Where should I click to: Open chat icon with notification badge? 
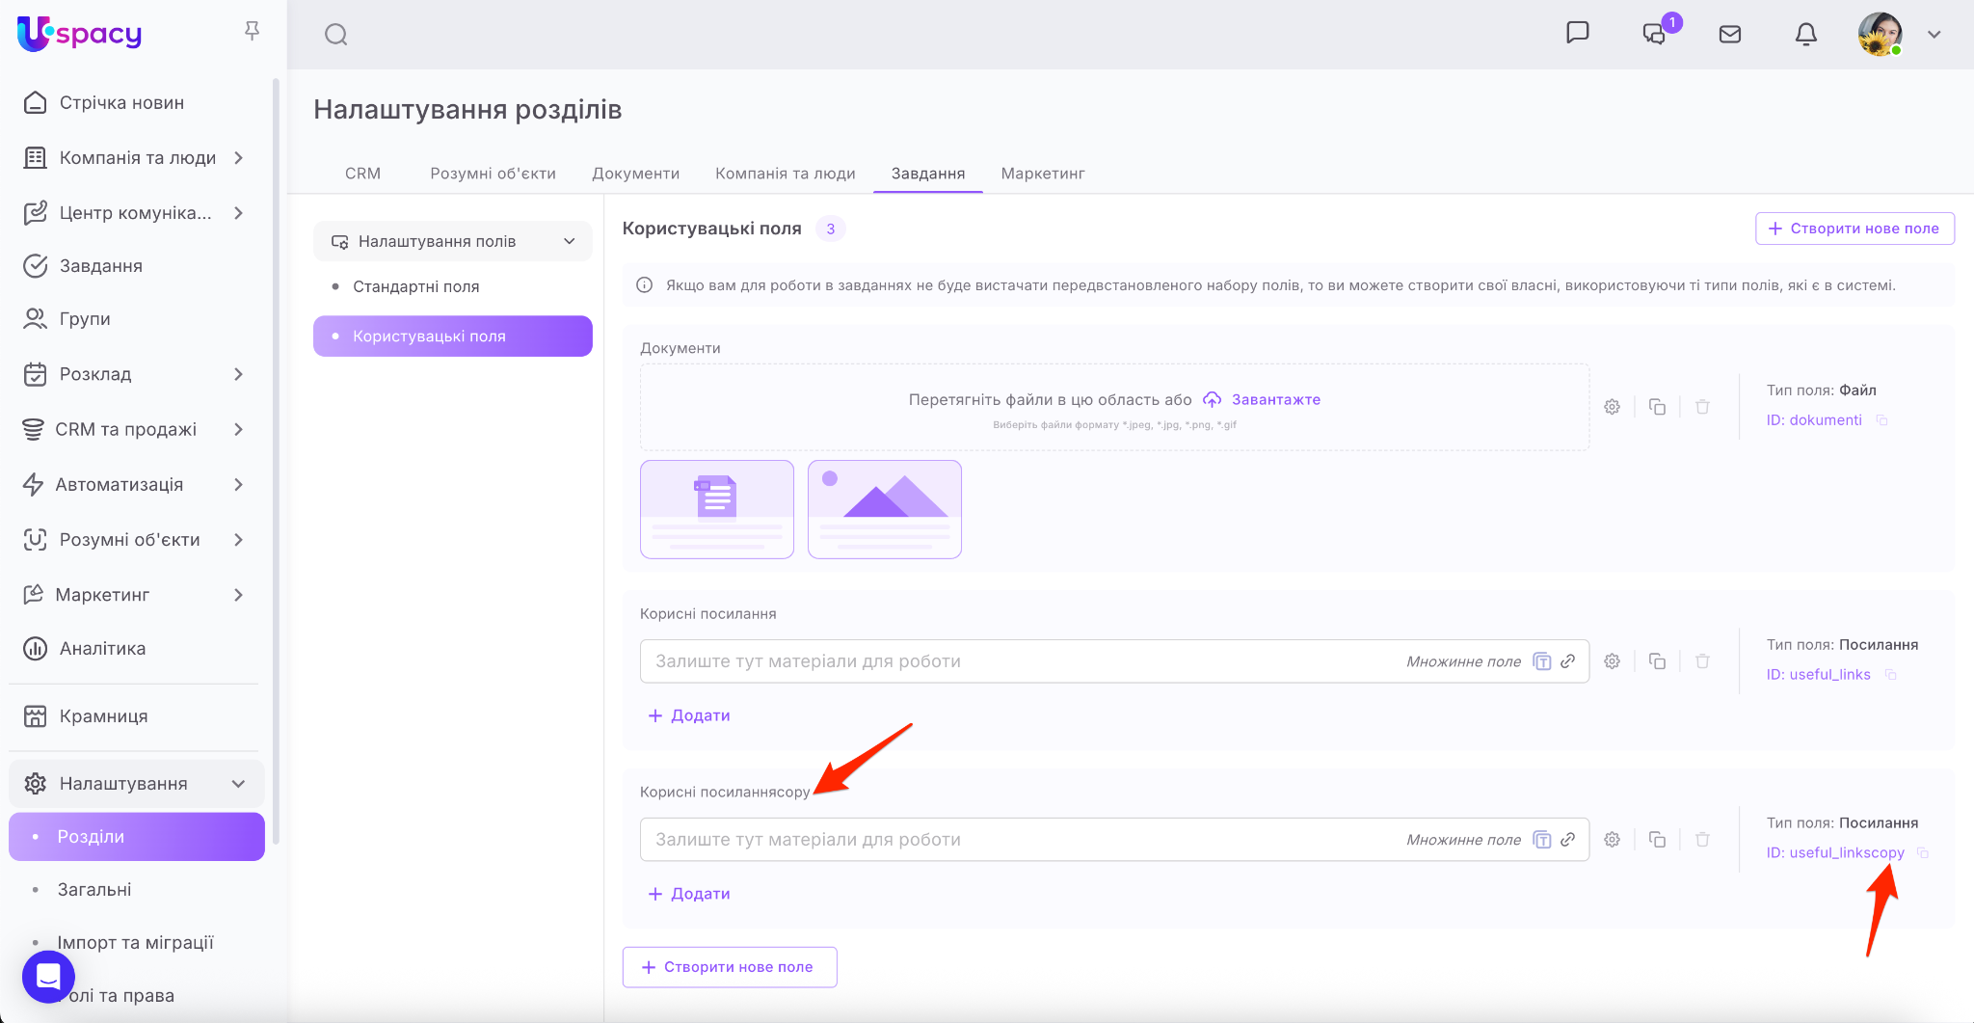1655,34
